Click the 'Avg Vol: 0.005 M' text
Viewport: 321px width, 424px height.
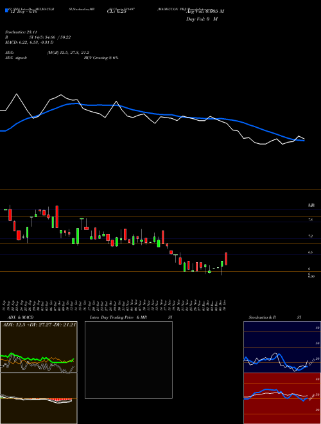pos(205,11)
